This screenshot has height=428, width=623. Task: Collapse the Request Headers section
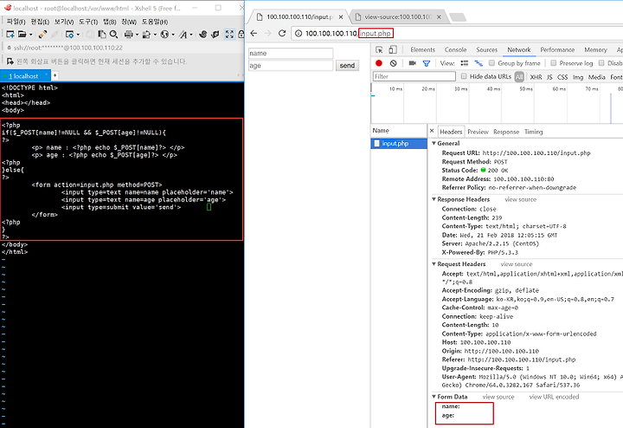click(x=434, y=264)
